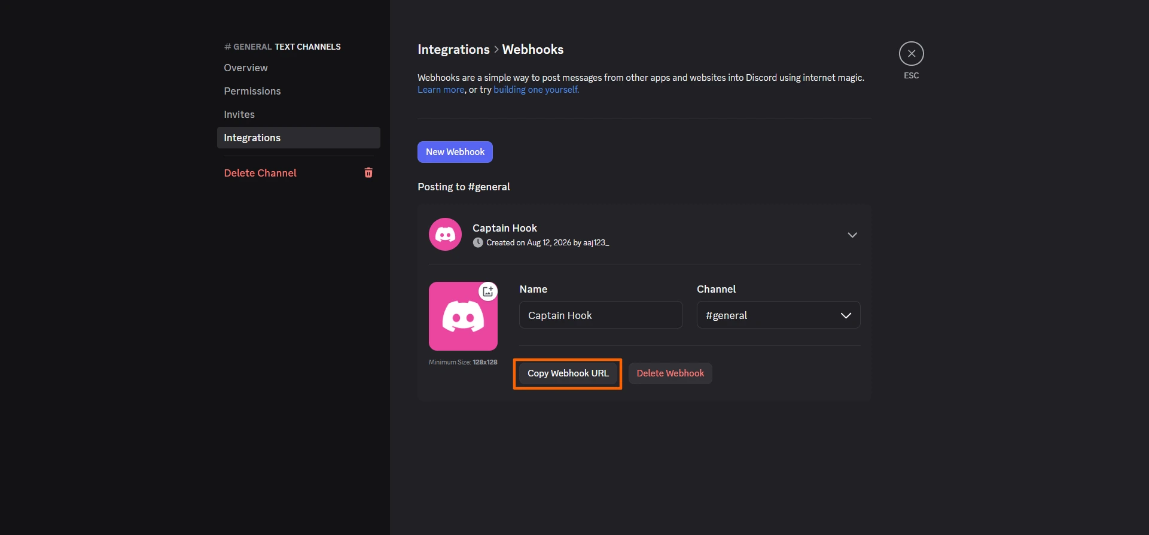Open the Permissions settings section
The height and width of the screenshot is (535, 1149).
[298, 91]
